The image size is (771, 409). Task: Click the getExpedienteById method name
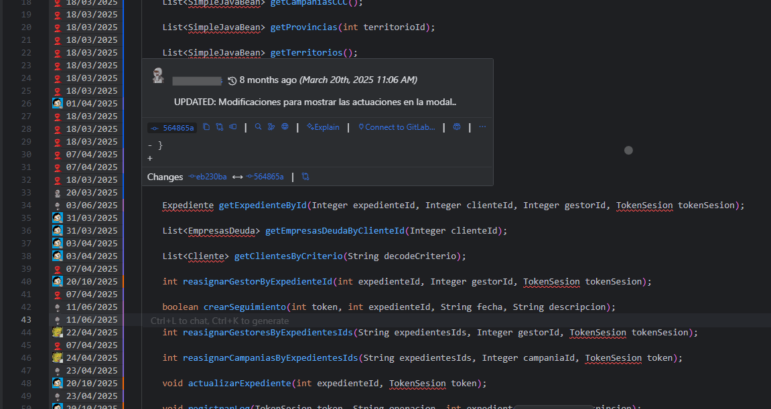tap(263, 206)
